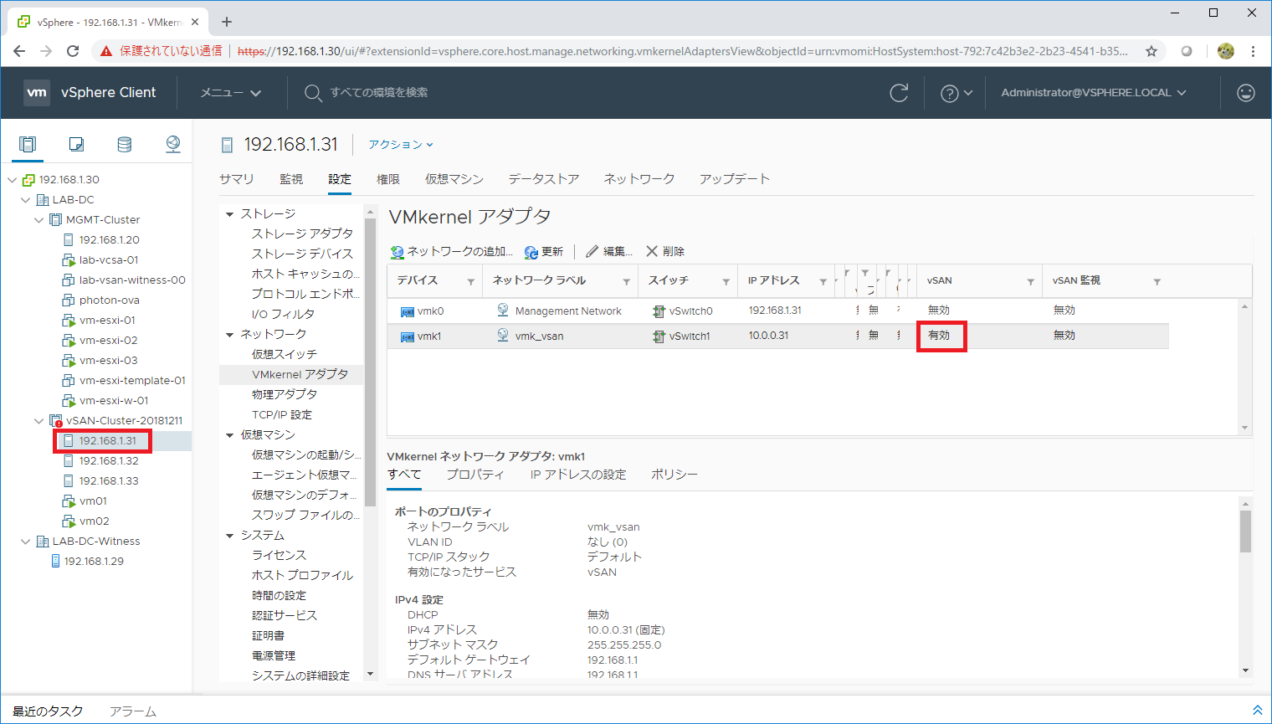Open the Storage inventory view
Screen dimensions: 1272x724
coord(125,144)
